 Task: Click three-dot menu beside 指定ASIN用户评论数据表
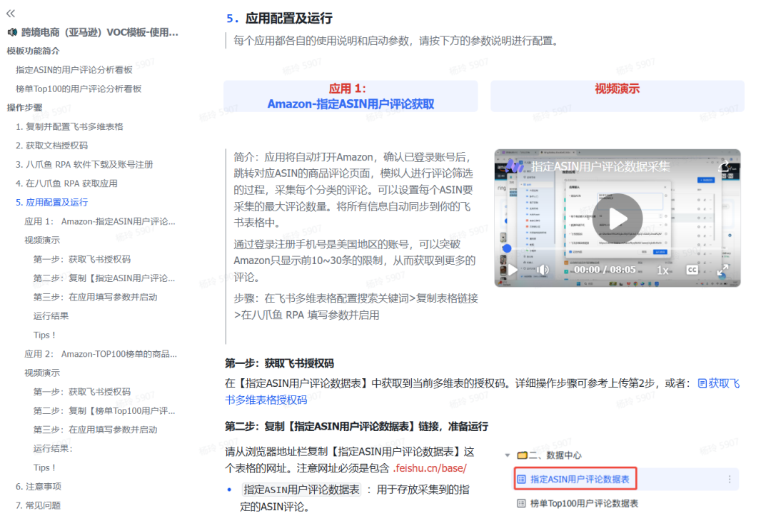point(729,480)
